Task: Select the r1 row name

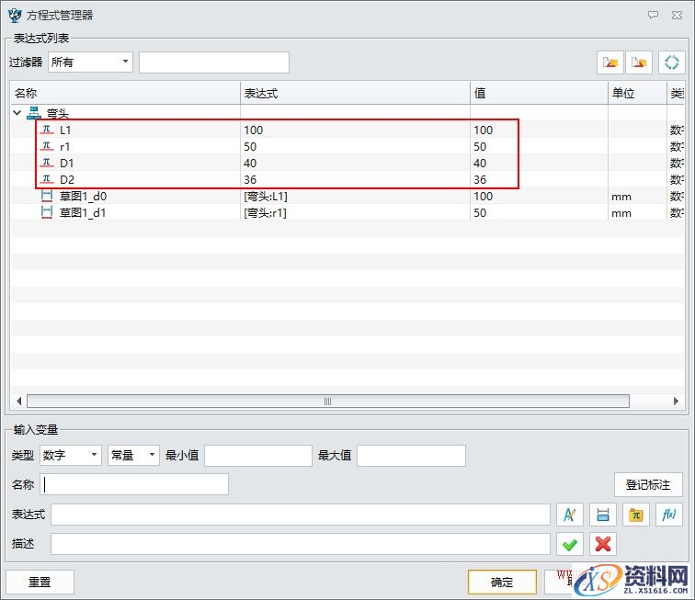Action: pyautogui.click(x=64, y=146)
